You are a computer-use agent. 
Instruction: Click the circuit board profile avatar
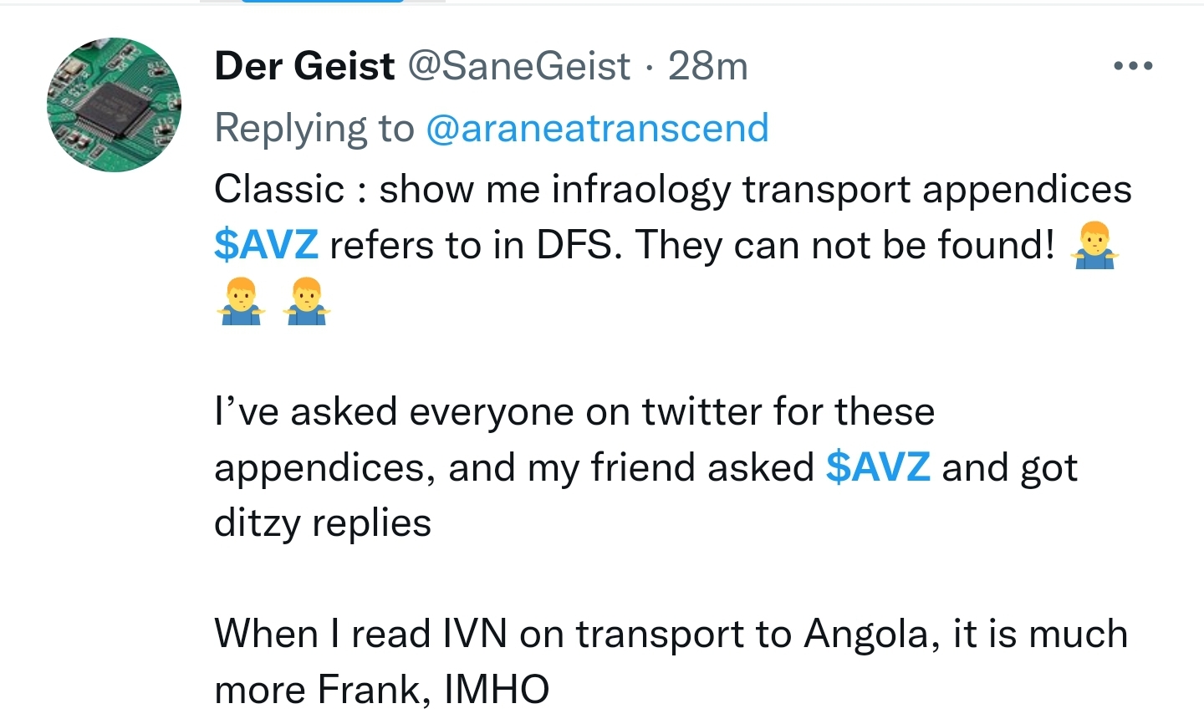pos(114,105)
